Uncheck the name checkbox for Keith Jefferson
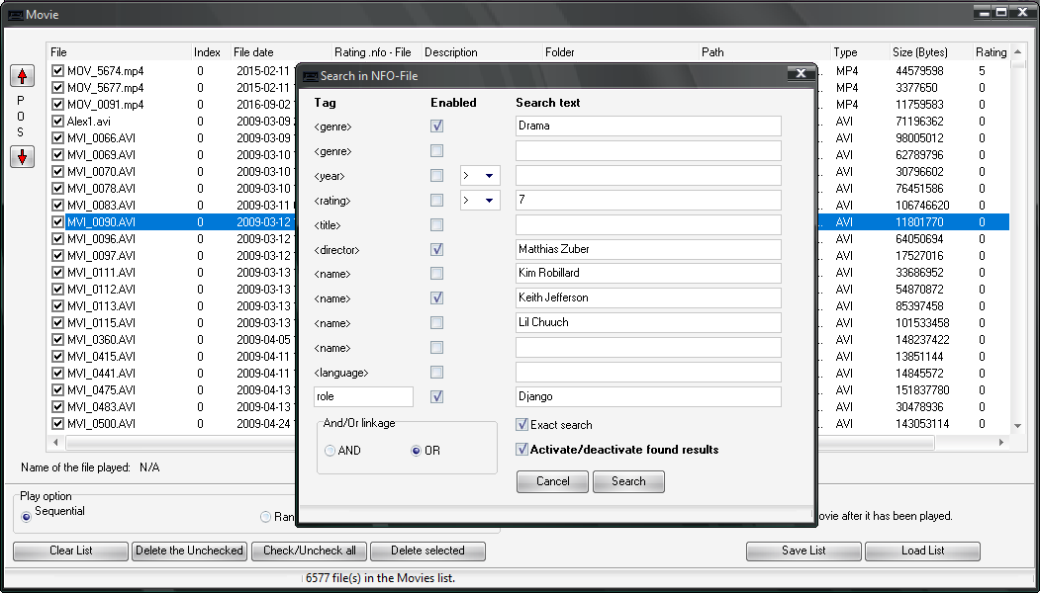Screen dimensions: 1040x593 (436, 298)
